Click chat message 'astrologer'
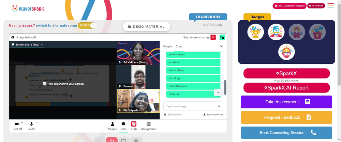The width and height of the screenshot is (341, 142). [x=193, y=78]
